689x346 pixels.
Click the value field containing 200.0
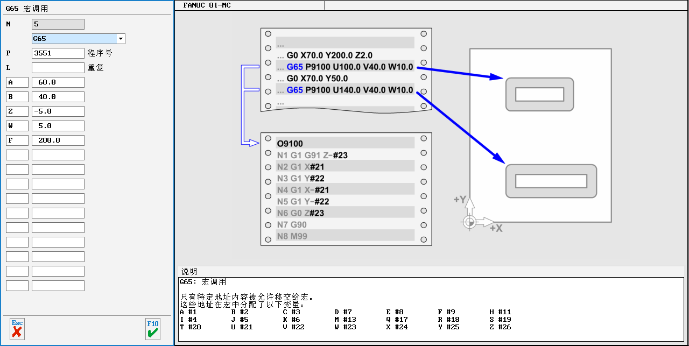58,140
